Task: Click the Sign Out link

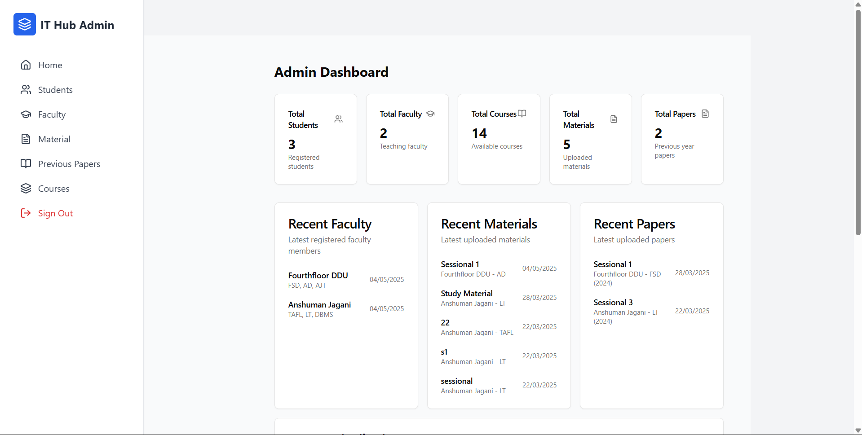Action: 55,213
